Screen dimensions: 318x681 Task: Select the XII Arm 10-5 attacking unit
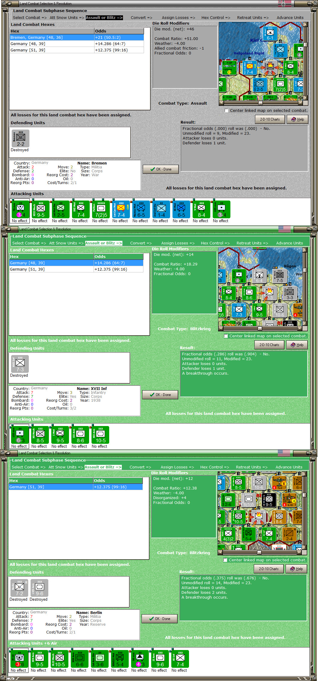(x=100, y=435)
